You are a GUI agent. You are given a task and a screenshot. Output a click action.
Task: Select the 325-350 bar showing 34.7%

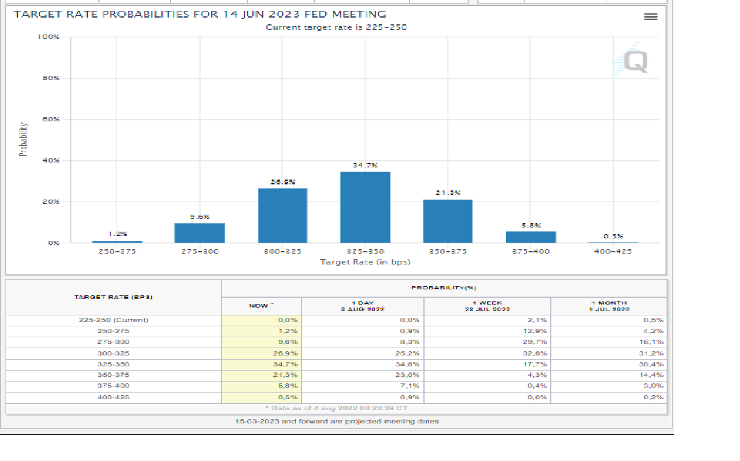(365, 207)
